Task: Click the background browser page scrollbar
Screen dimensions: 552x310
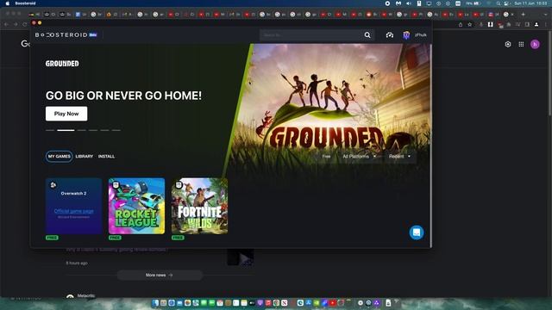Action: tap(550, 73)
